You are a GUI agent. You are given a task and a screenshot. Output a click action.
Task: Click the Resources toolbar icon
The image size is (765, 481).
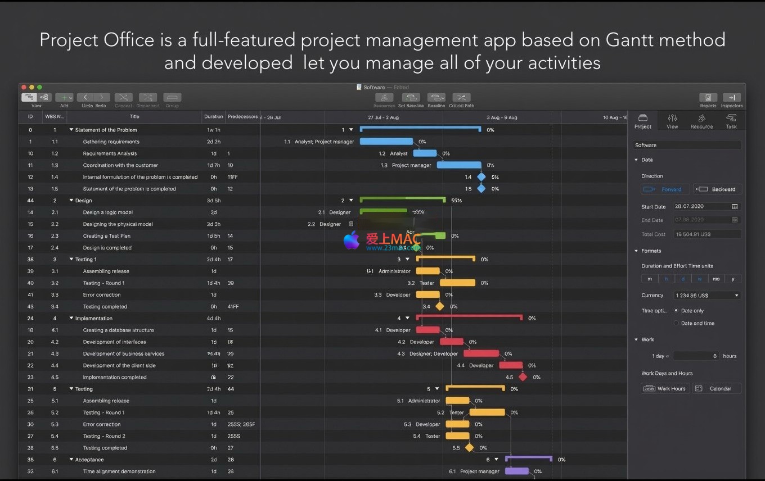pyautogui.click(x=384, y=98)
